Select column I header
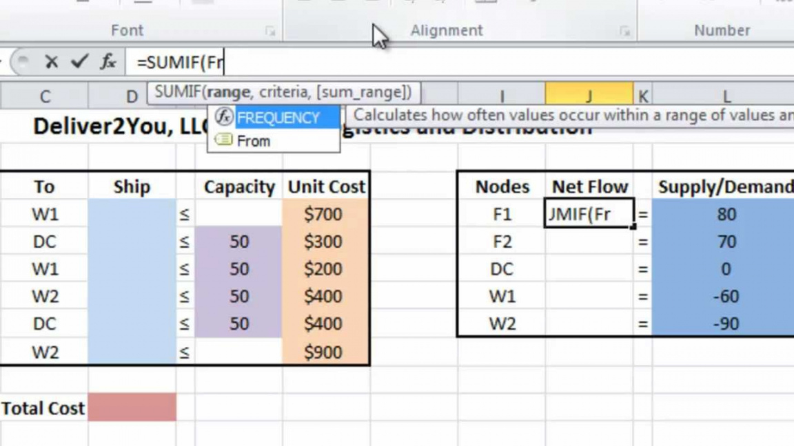Screen dimensions: 794x446 pos(501,96)
